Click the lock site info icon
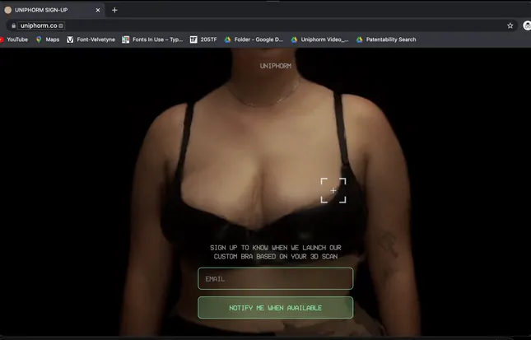Viewport: 531px width, 340px height. tap(13, 26)
